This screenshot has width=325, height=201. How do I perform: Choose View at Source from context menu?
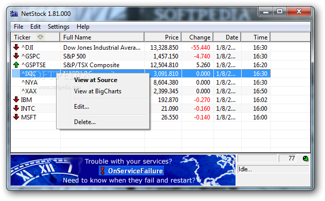pos(96,80)
